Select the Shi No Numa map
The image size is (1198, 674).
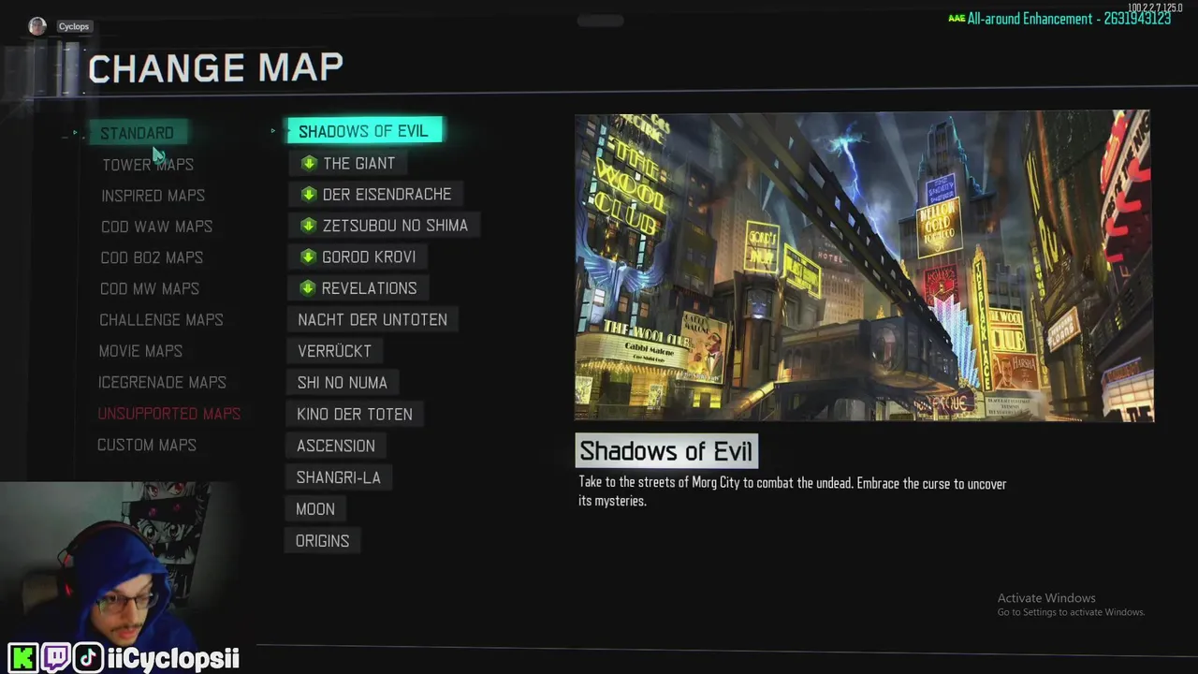pos(342,383)
